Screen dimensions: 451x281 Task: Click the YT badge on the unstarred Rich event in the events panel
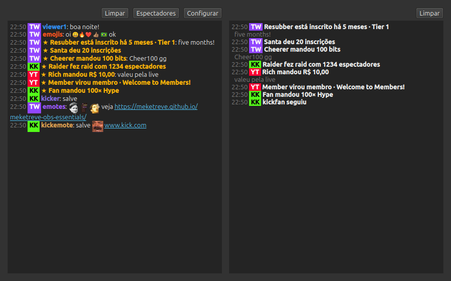(255, 72)
